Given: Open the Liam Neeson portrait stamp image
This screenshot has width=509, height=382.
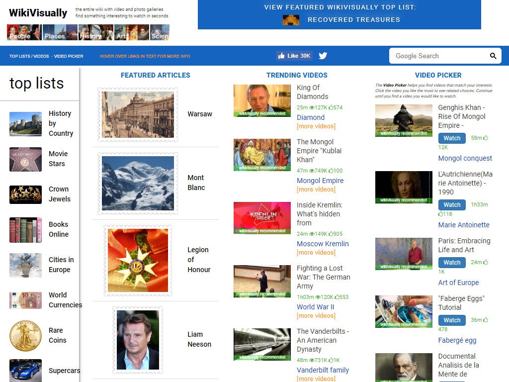Looking at the screenshot, I should (x=138, y=340).
